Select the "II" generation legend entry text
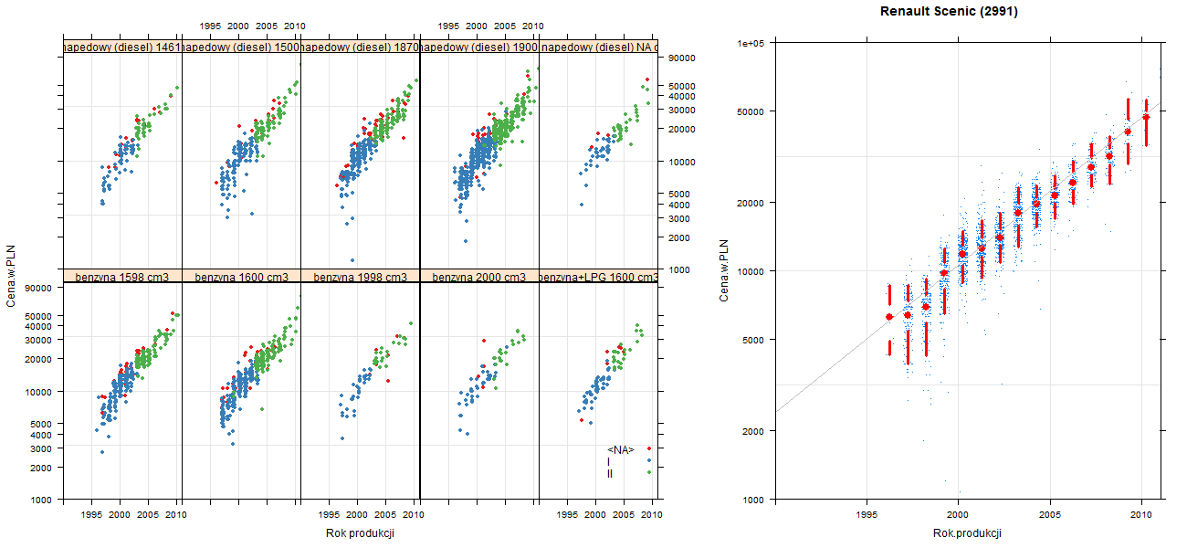The width and height of the screenshot is (1187, 548). click(610, 473)
